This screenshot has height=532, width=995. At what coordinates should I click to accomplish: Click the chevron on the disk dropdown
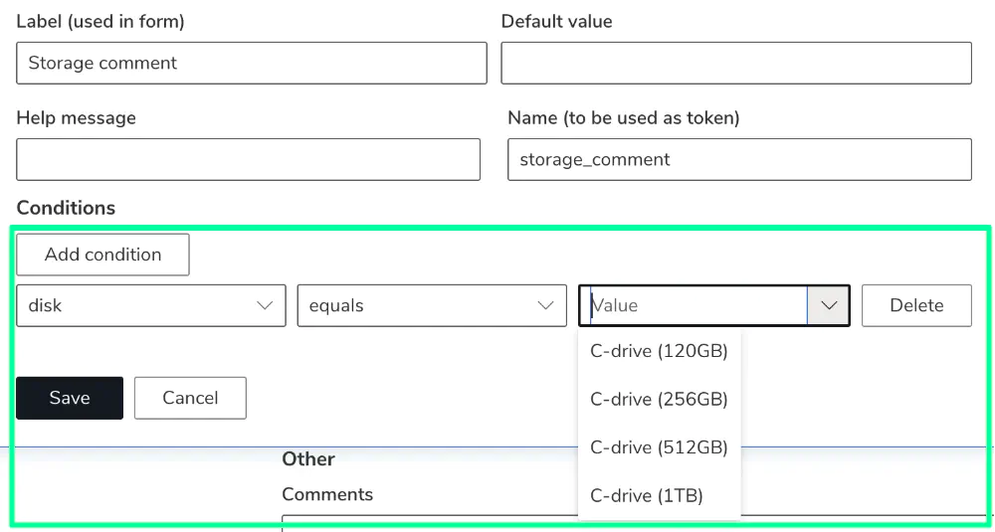tap(264, 305)
